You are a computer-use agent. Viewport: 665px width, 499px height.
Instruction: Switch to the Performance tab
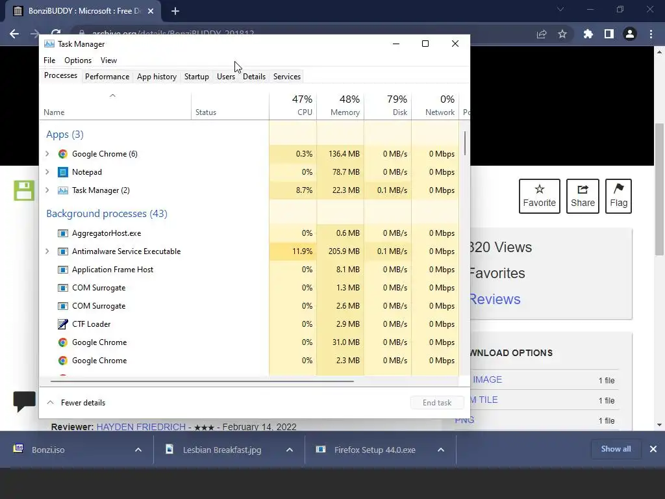(107, 77)
